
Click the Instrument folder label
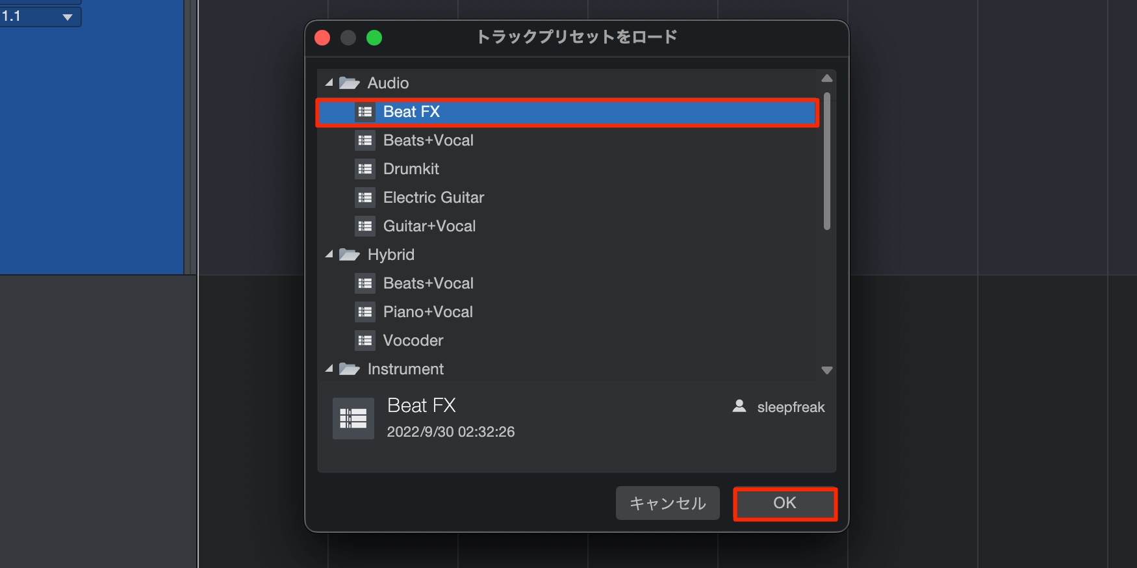(405, 369)
